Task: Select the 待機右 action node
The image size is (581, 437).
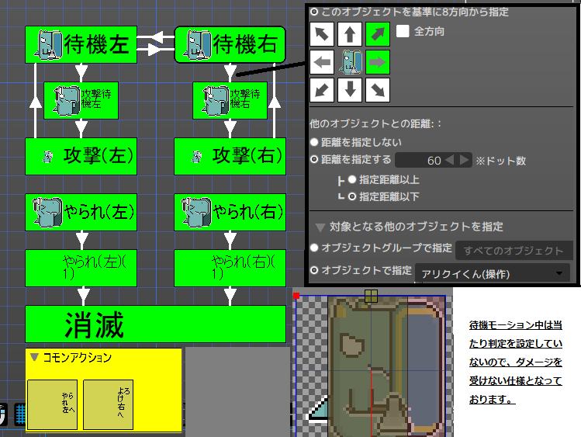Action: click(230, 44)
